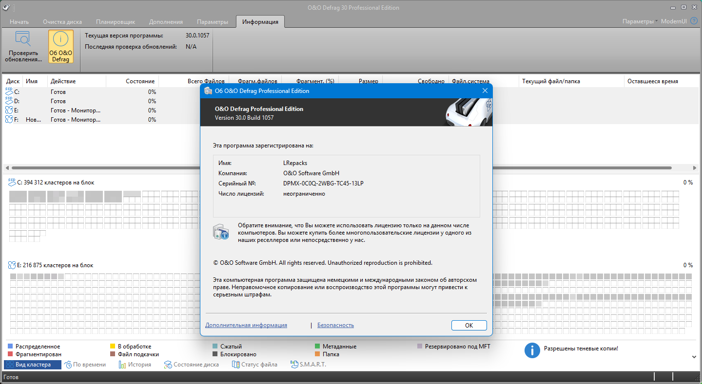Image resolution: width=702 pixels, height=384 pixels.
Task: Click version number 30.0.1057 in ribbon
Action: (197, 36)
